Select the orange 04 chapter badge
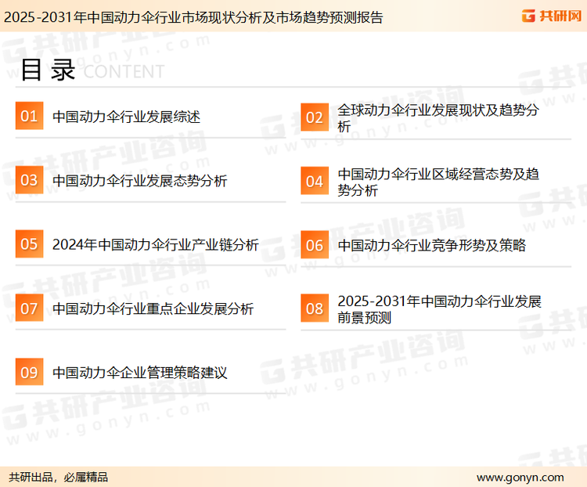Image resolution: width=587 pixels, height=487 pixels. coord(315,181)
